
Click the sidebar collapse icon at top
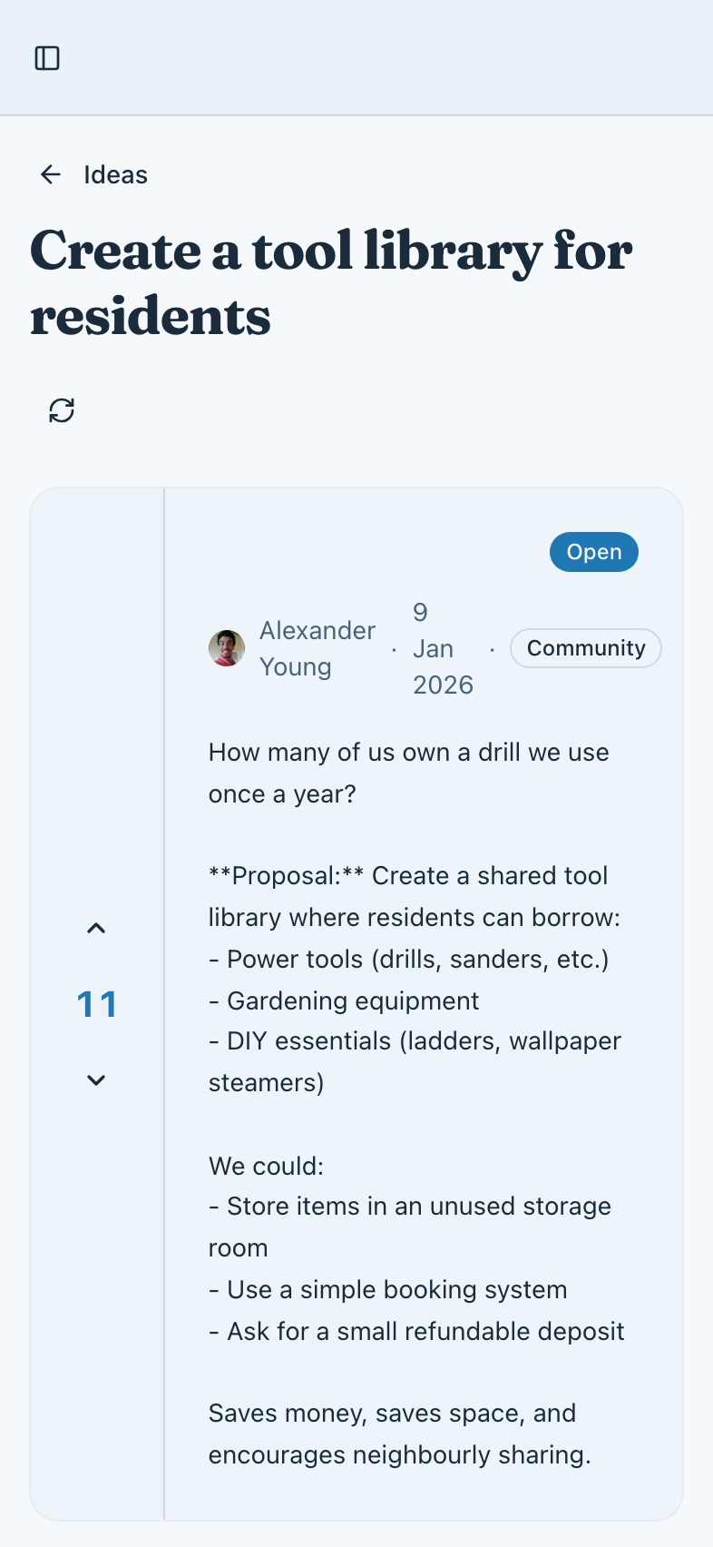click(47, 57)
